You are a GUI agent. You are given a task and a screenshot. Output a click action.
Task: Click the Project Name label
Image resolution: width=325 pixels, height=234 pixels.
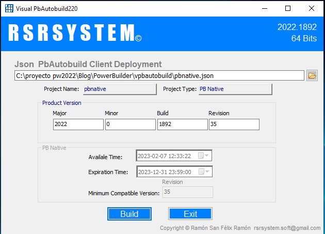pyautogui.click(x=61, y=89)
